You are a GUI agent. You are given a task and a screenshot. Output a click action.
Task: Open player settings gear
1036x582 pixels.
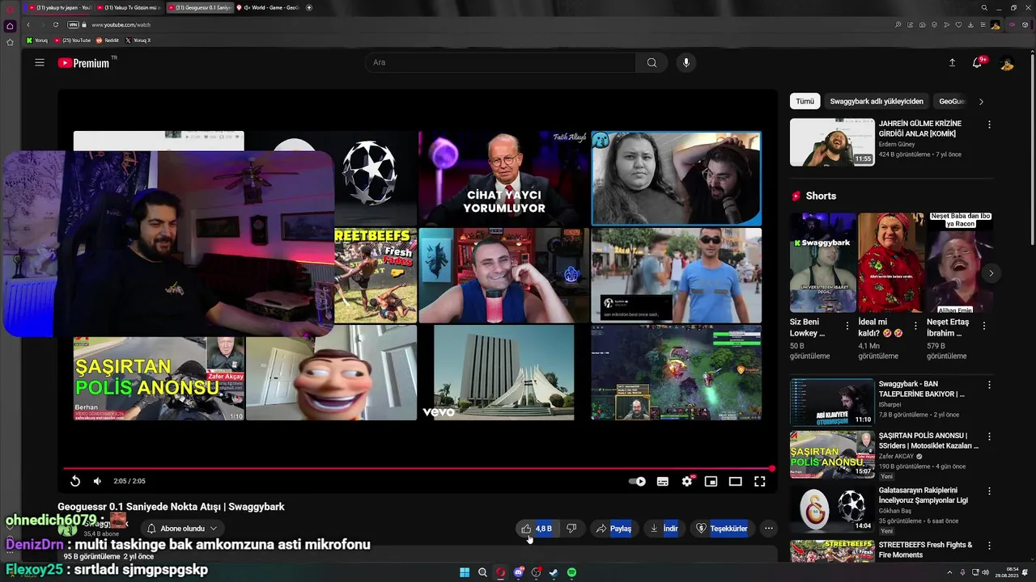pyautogui.click(x=687, y=481)
